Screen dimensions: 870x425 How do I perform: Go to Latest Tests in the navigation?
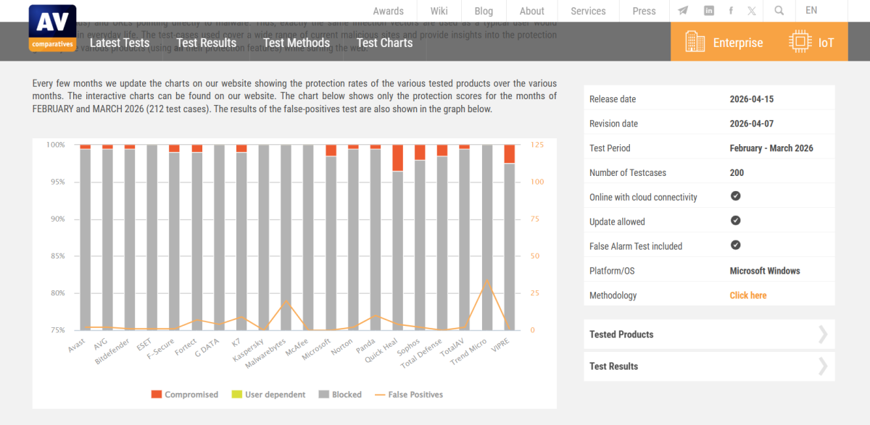[120, 43]
